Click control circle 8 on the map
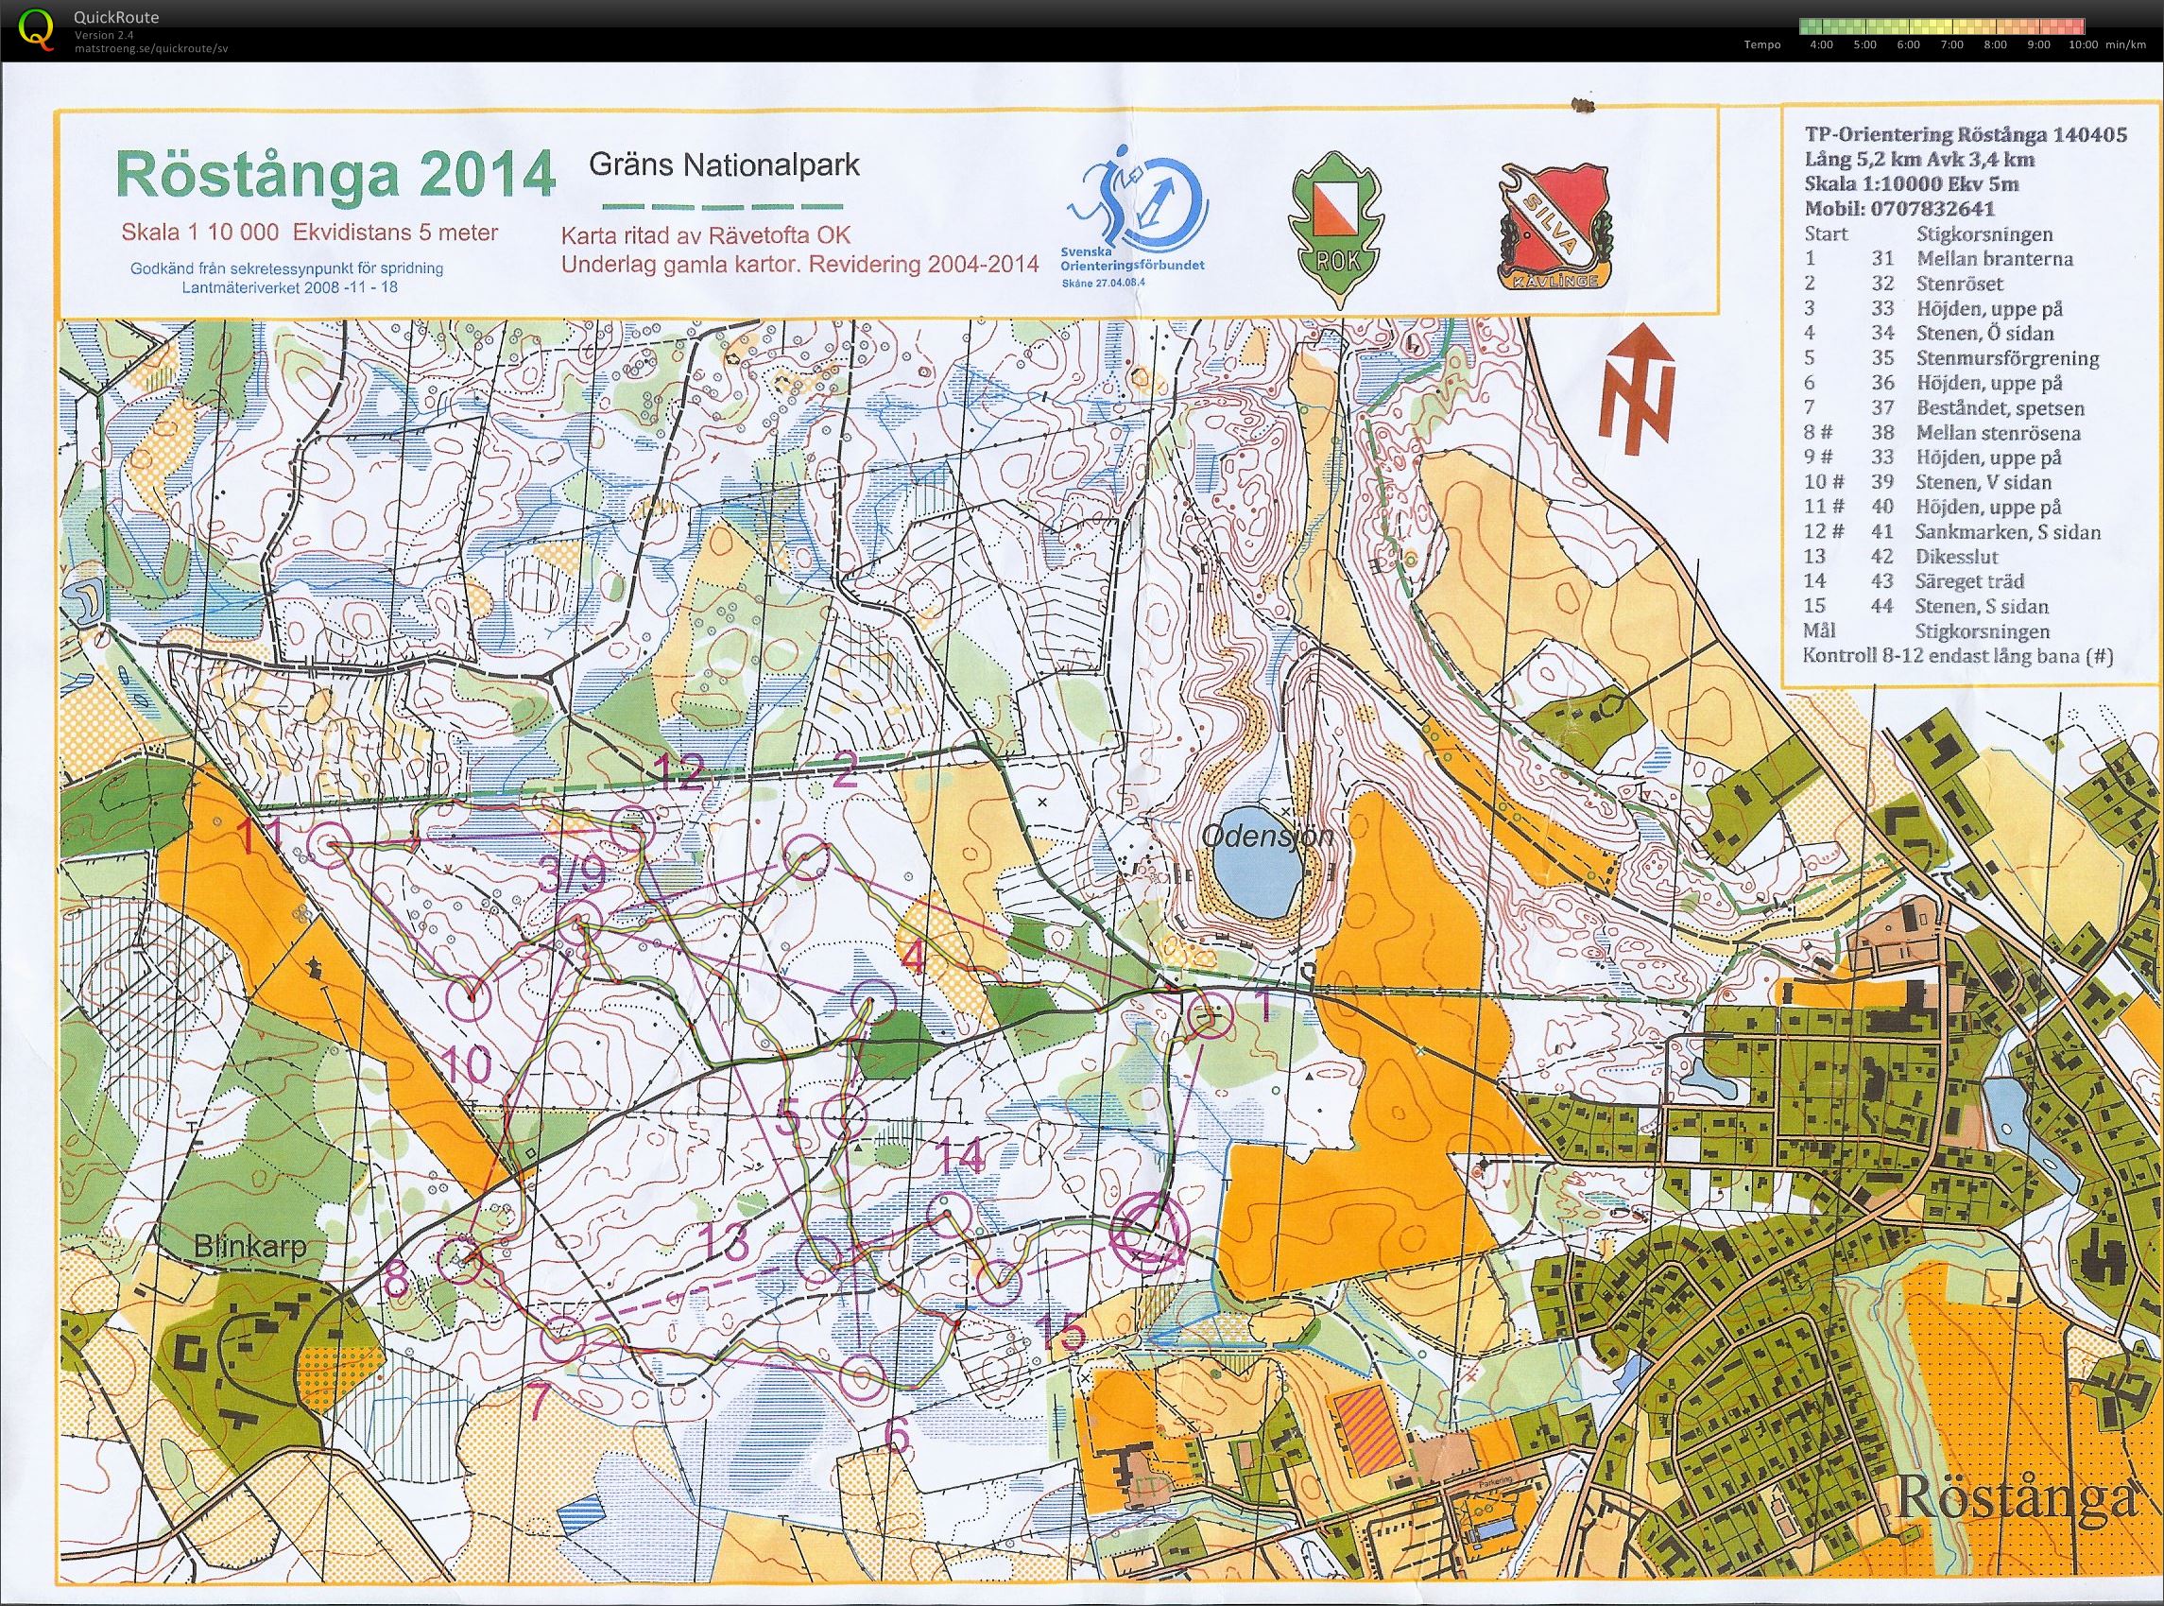The width and height of the screenshot is (2164, 1606). pos(459,1259)
